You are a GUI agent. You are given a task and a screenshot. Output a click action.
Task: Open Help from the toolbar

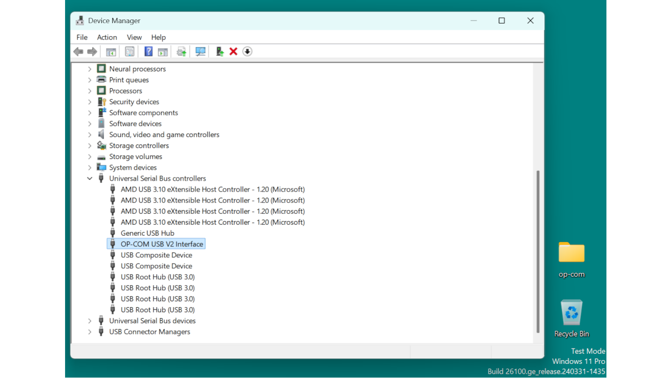(149, 51)
